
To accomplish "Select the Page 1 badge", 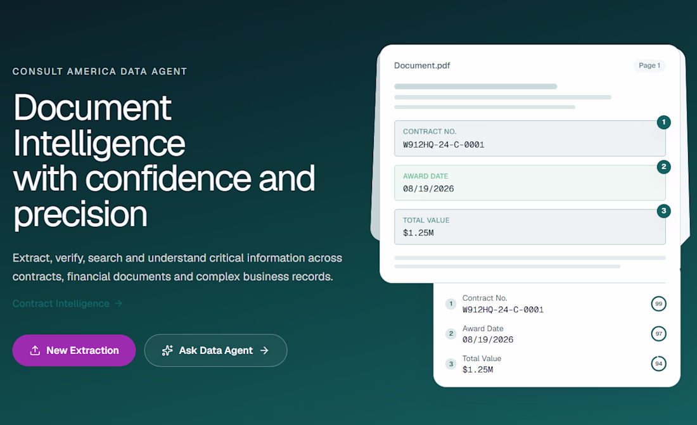I will (649, 65).
